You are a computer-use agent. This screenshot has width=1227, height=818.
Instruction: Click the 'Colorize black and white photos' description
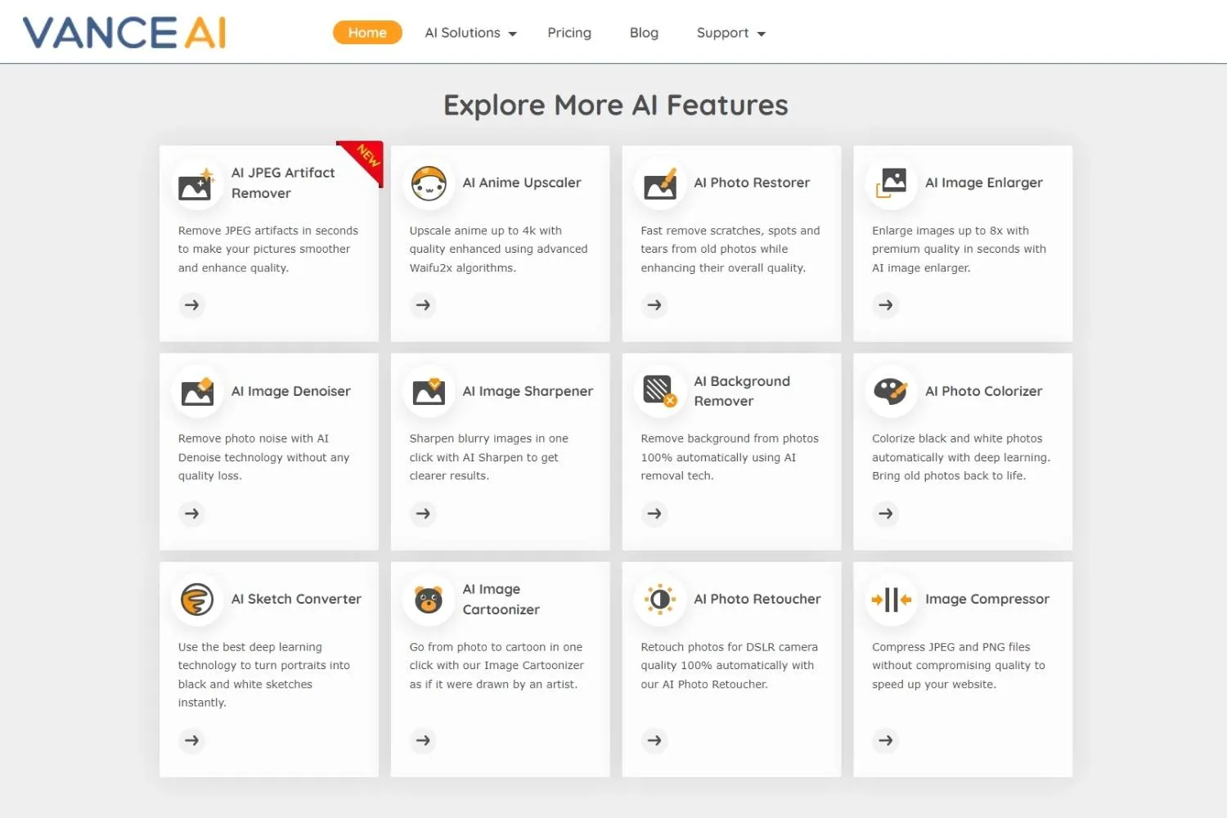[961, 457]
